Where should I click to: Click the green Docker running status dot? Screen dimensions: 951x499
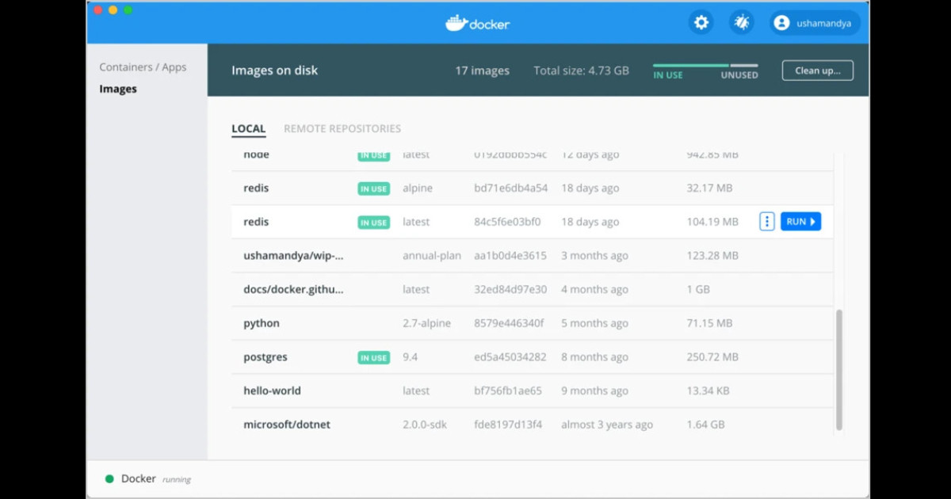pyautogui.click(x=109, y=479)
